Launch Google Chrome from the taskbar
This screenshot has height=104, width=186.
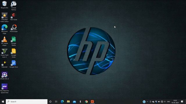[x=86, y=101]
